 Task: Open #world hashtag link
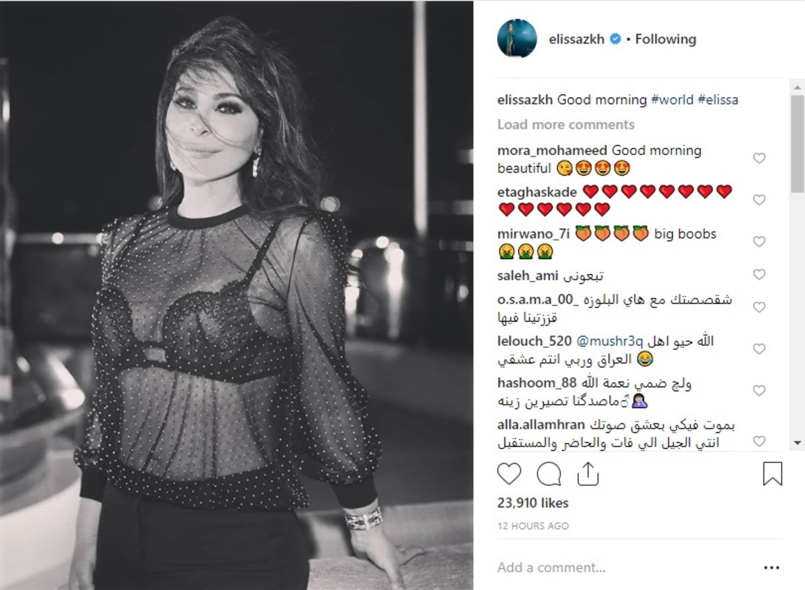[x=672, y=99]
